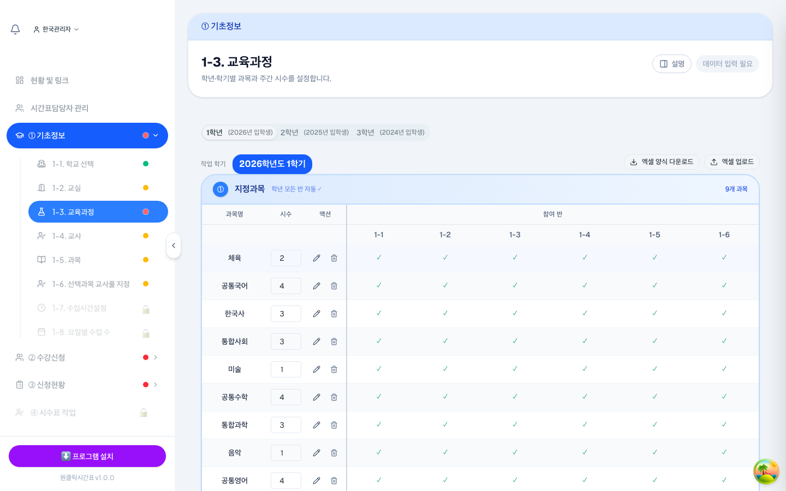Delete the 공통수학 subject trash icon
This screenshot has height=491, width=786.
pos(334,397)
